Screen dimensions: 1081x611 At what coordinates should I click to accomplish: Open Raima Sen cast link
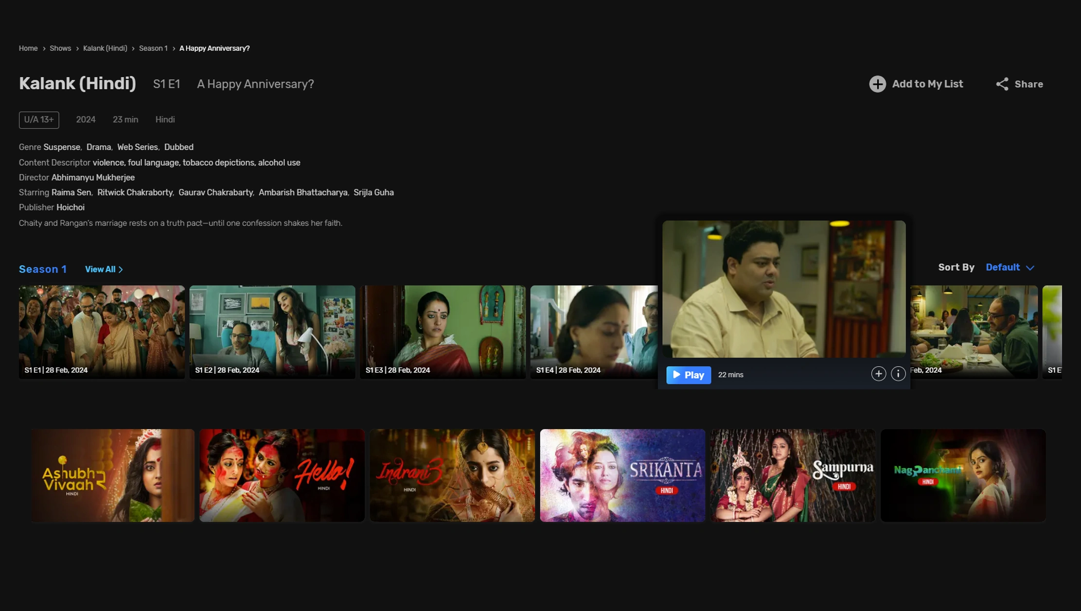(x=71, y=192)
